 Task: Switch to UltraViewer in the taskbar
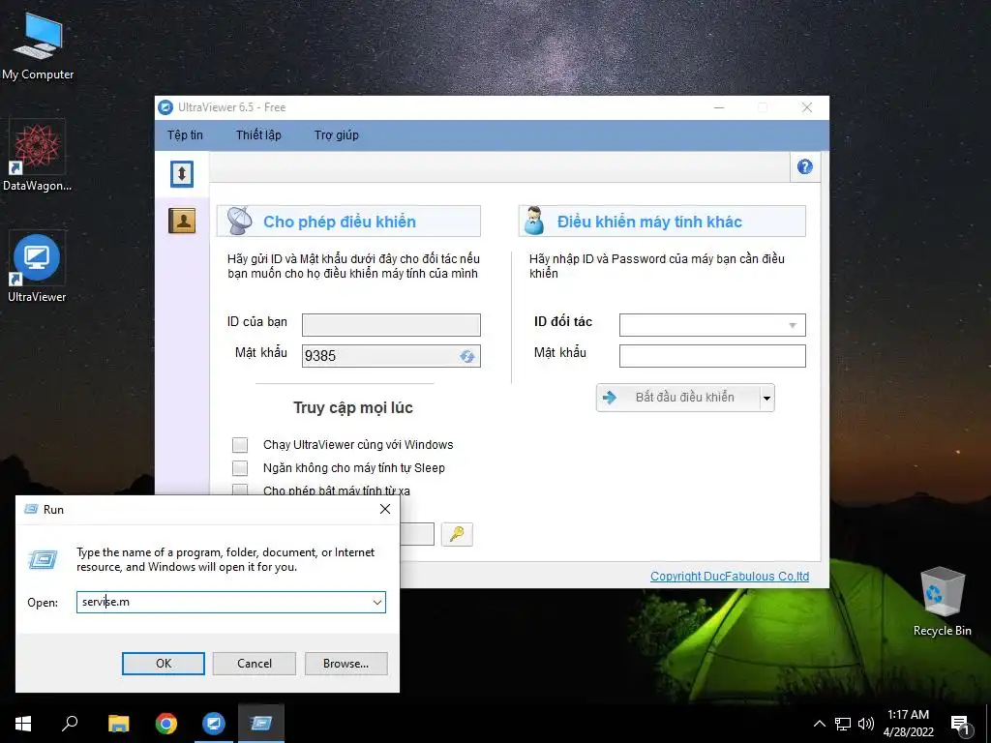coord(214,724)
